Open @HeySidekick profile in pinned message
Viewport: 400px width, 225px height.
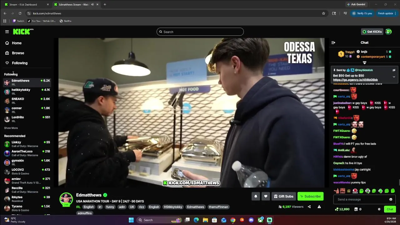(364, 70)
